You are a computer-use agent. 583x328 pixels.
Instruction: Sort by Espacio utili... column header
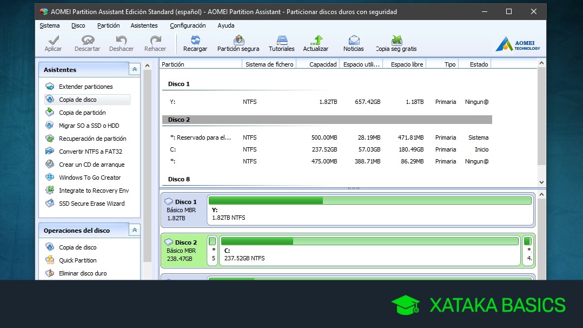coord(361,64)
